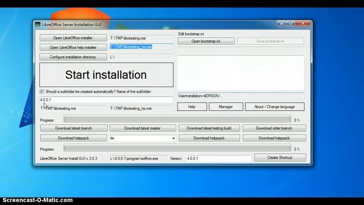Open the Manager button
This screenshot has height=205, width=364.
[226, 106]
